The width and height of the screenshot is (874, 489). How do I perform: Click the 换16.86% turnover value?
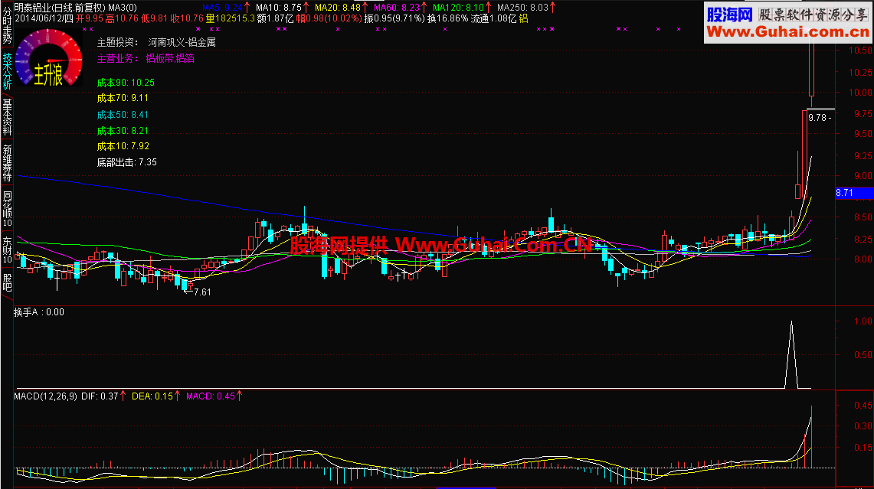[x=447, y=18]
